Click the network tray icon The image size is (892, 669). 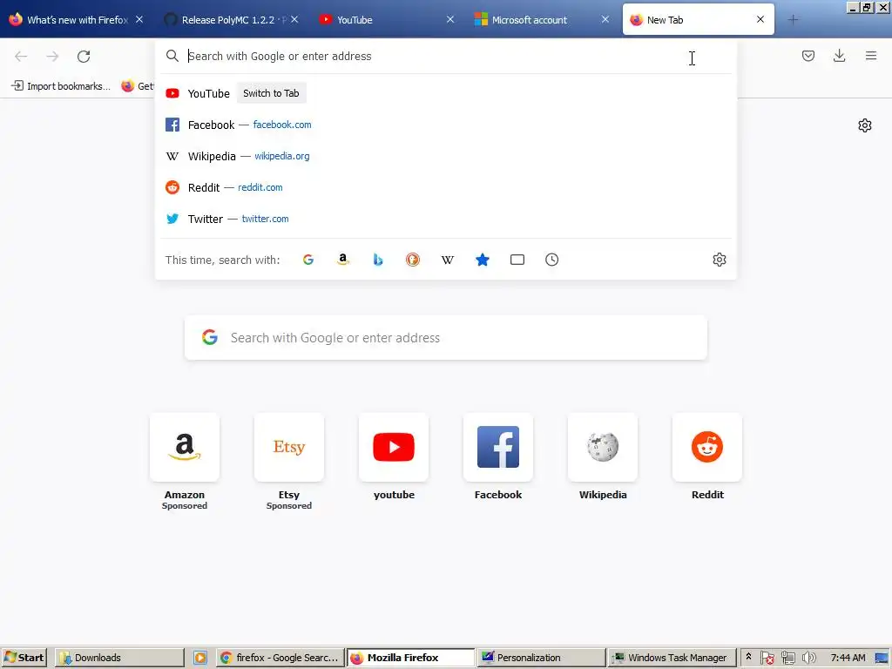coord(787,658)
